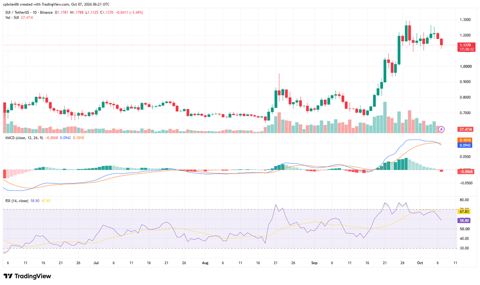Click the 17:38:12 bar countdown timer
Image resolution: width=480 pixels, height=285 pixels.
(x=466, y=49)
